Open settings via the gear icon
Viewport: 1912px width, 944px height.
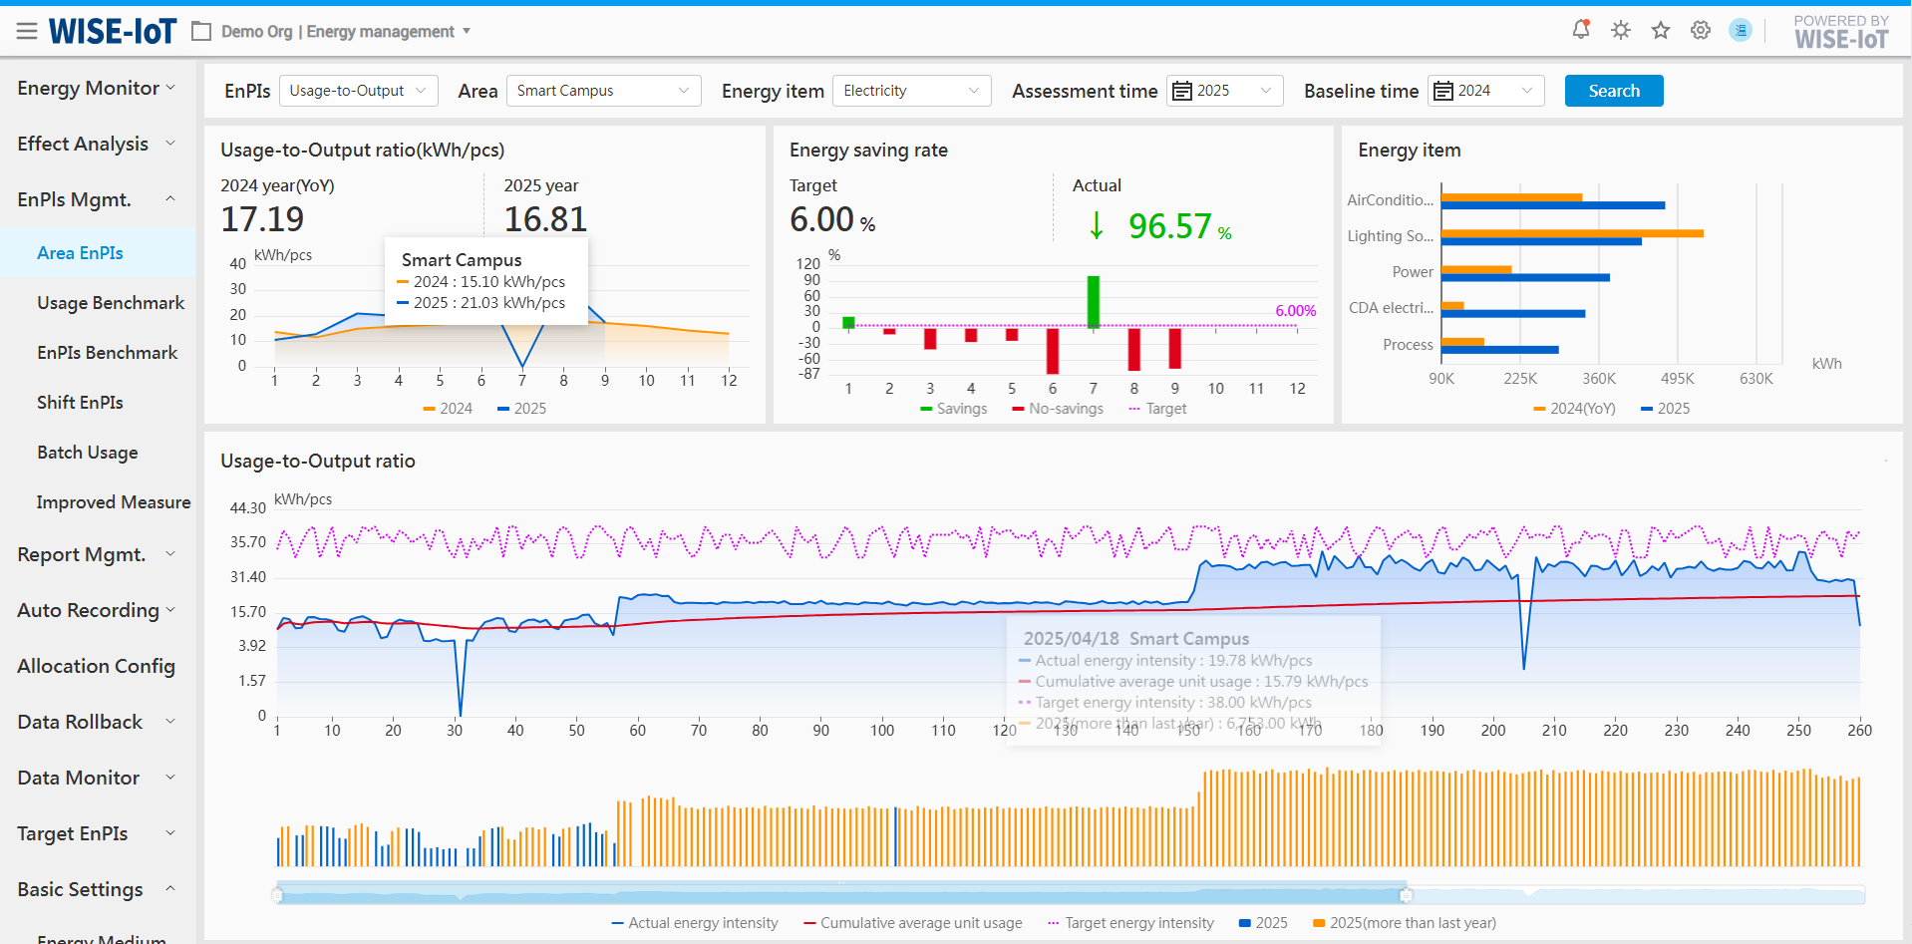pyautogui.click(x=1701, y=30)
